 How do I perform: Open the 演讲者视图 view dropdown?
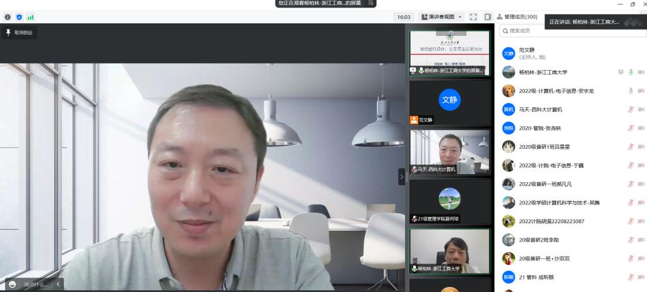pyautogui.click(x=441, y=17)
